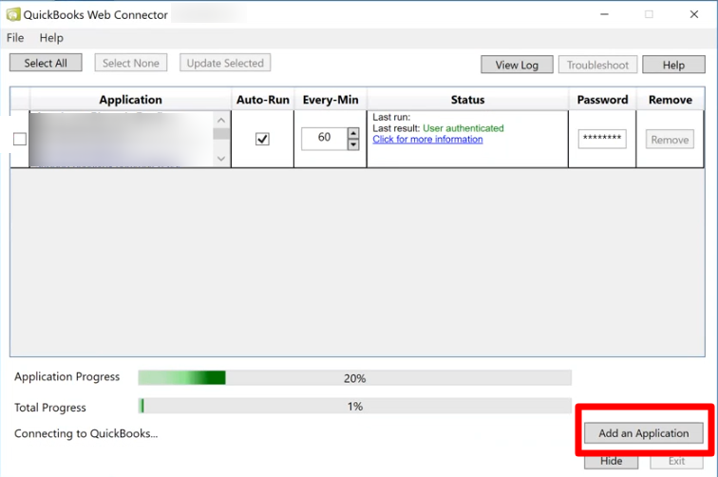Close the Web Connector window

(x=694, y=14)
